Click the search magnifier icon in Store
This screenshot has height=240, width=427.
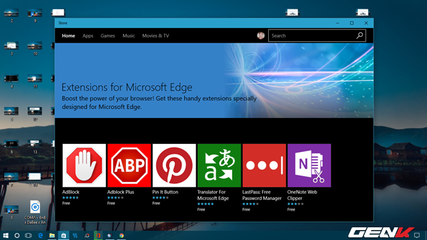click(x=360, y=35)
